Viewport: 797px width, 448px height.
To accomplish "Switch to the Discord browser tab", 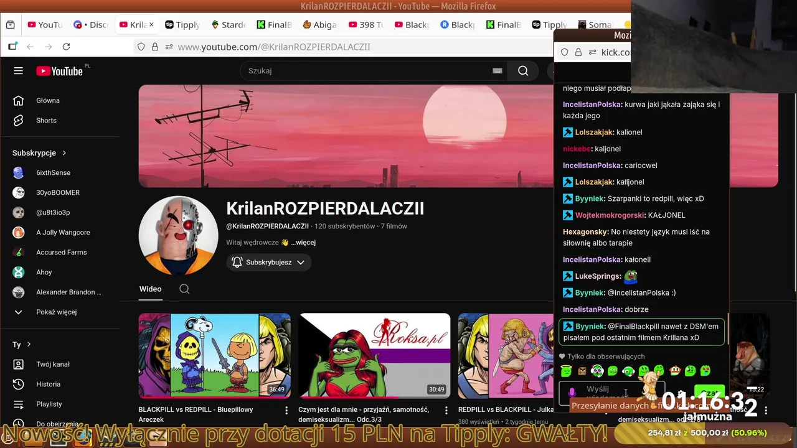I will 91,25.
